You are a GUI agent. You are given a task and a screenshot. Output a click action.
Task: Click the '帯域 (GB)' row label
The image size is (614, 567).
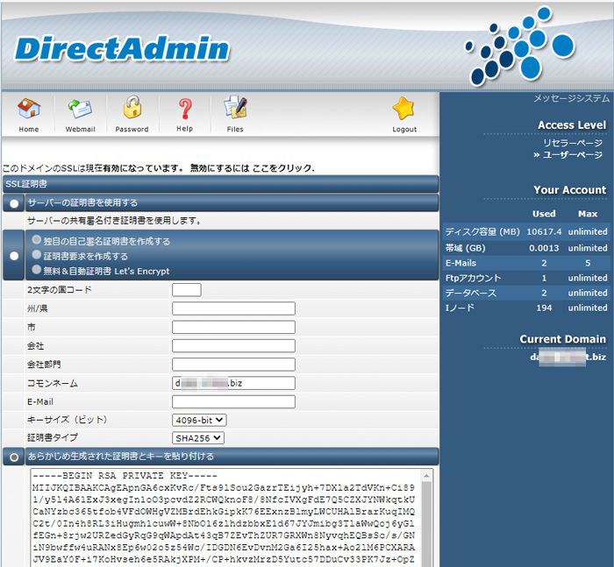465,248
